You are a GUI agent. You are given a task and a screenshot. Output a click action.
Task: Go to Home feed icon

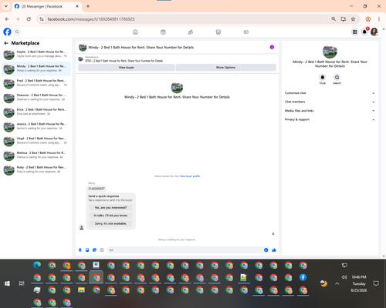(135, 32)
